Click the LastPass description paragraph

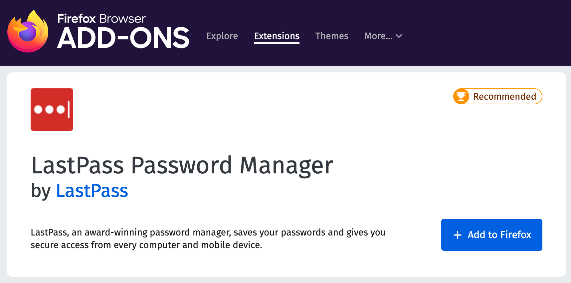208,238
